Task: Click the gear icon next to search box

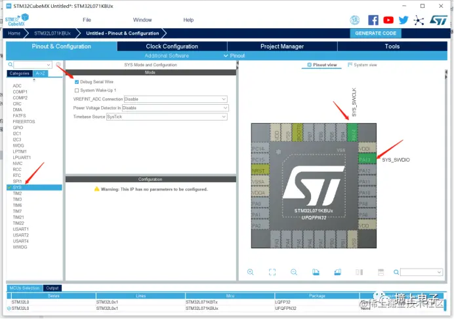Action: pyautogui.click(x=58, y=64)
